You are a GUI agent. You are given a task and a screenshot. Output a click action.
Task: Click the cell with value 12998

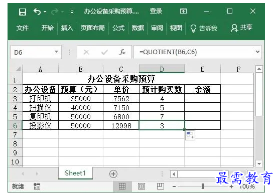[x=121, y=125]
